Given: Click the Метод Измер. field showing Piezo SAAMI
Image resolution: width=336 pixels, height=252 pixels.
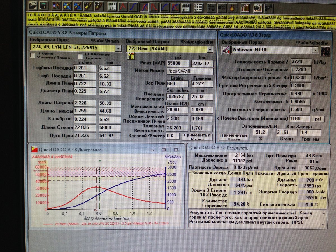Looking at the screenshot, I should pyautogui.click(x=190, y=71).
